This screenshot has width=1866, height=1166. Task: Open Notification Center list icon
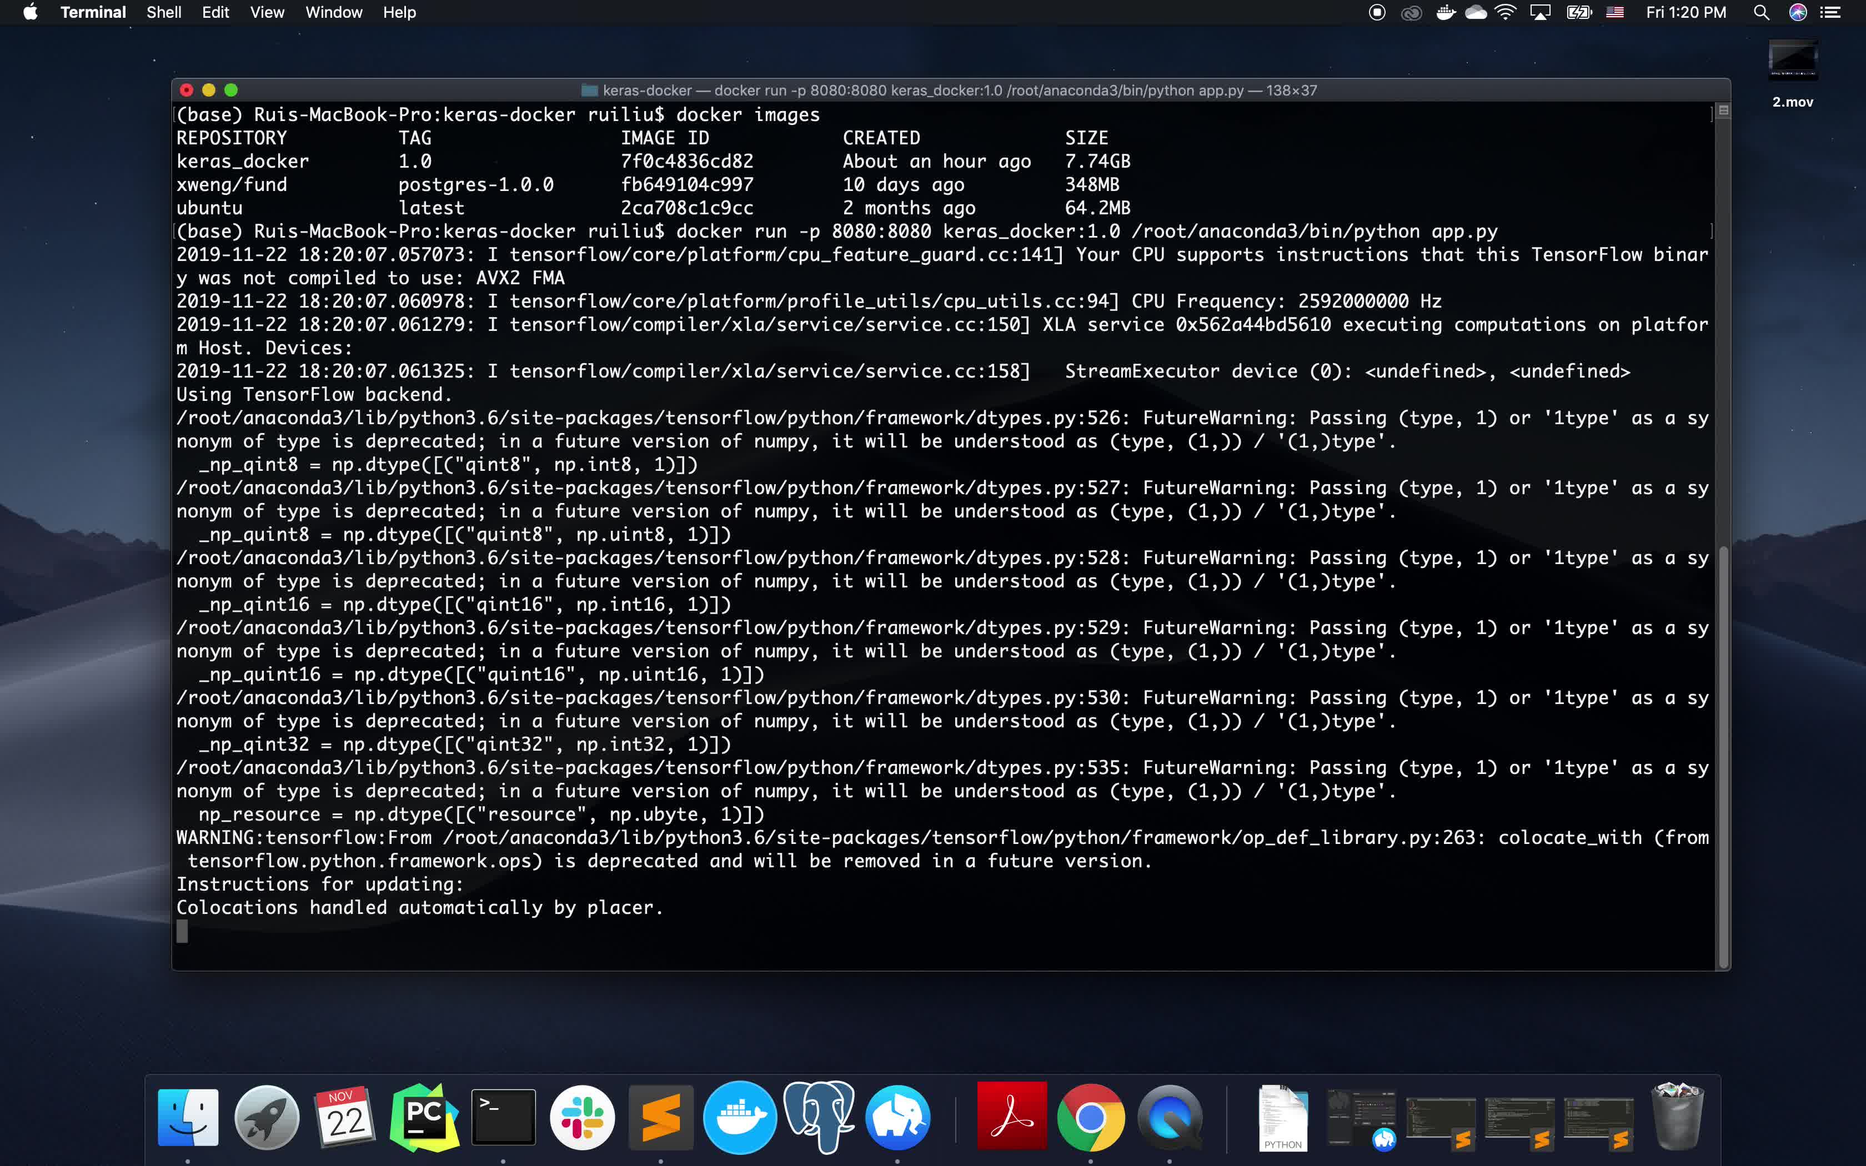(1830, 12)
